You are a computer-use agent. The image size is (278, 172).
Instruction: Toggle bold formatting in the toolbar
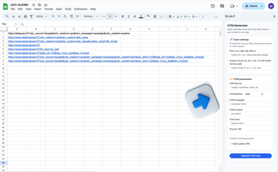tap(122, 16)
